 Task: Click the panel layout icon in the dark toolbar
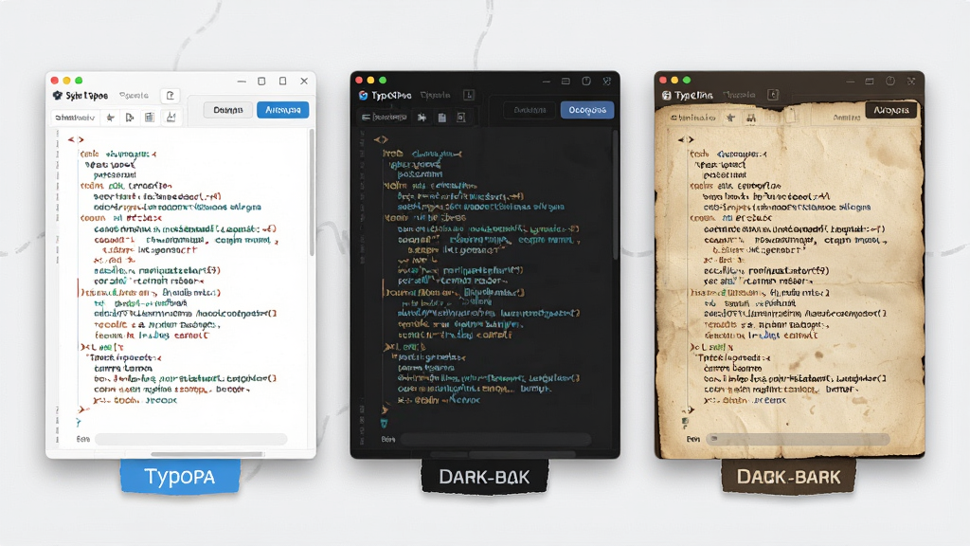[461, 117]
